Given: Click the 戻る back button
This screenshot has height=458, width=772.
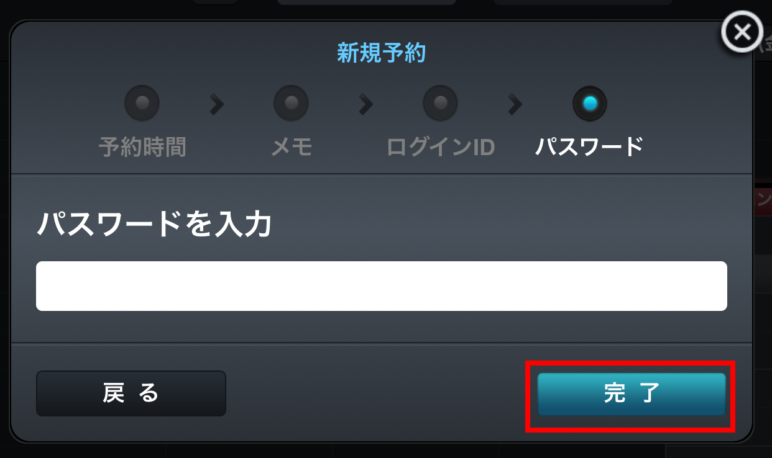Looking at the screenshot, I should tap(131, 393).
